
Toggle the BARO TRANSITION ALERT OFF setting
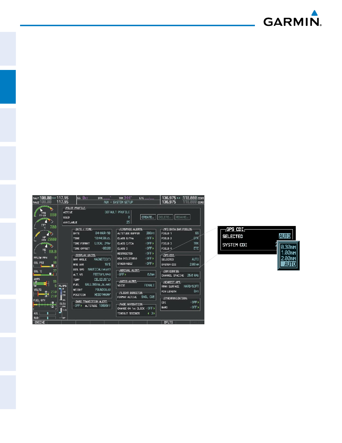coord(78,306)
